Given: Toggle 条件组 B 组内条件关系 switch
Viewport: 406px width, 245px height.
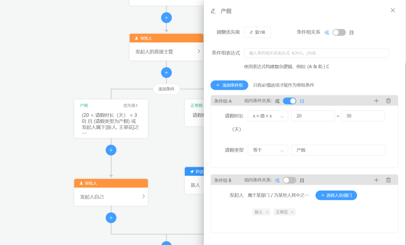Looking at the screenshot, I should click(x=289, y=180).
